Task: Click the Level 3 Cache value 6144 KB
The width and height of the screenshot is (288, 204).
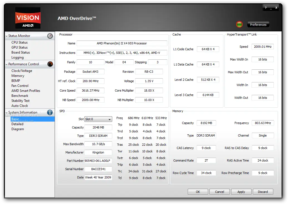Action: (x=208, y=95)
